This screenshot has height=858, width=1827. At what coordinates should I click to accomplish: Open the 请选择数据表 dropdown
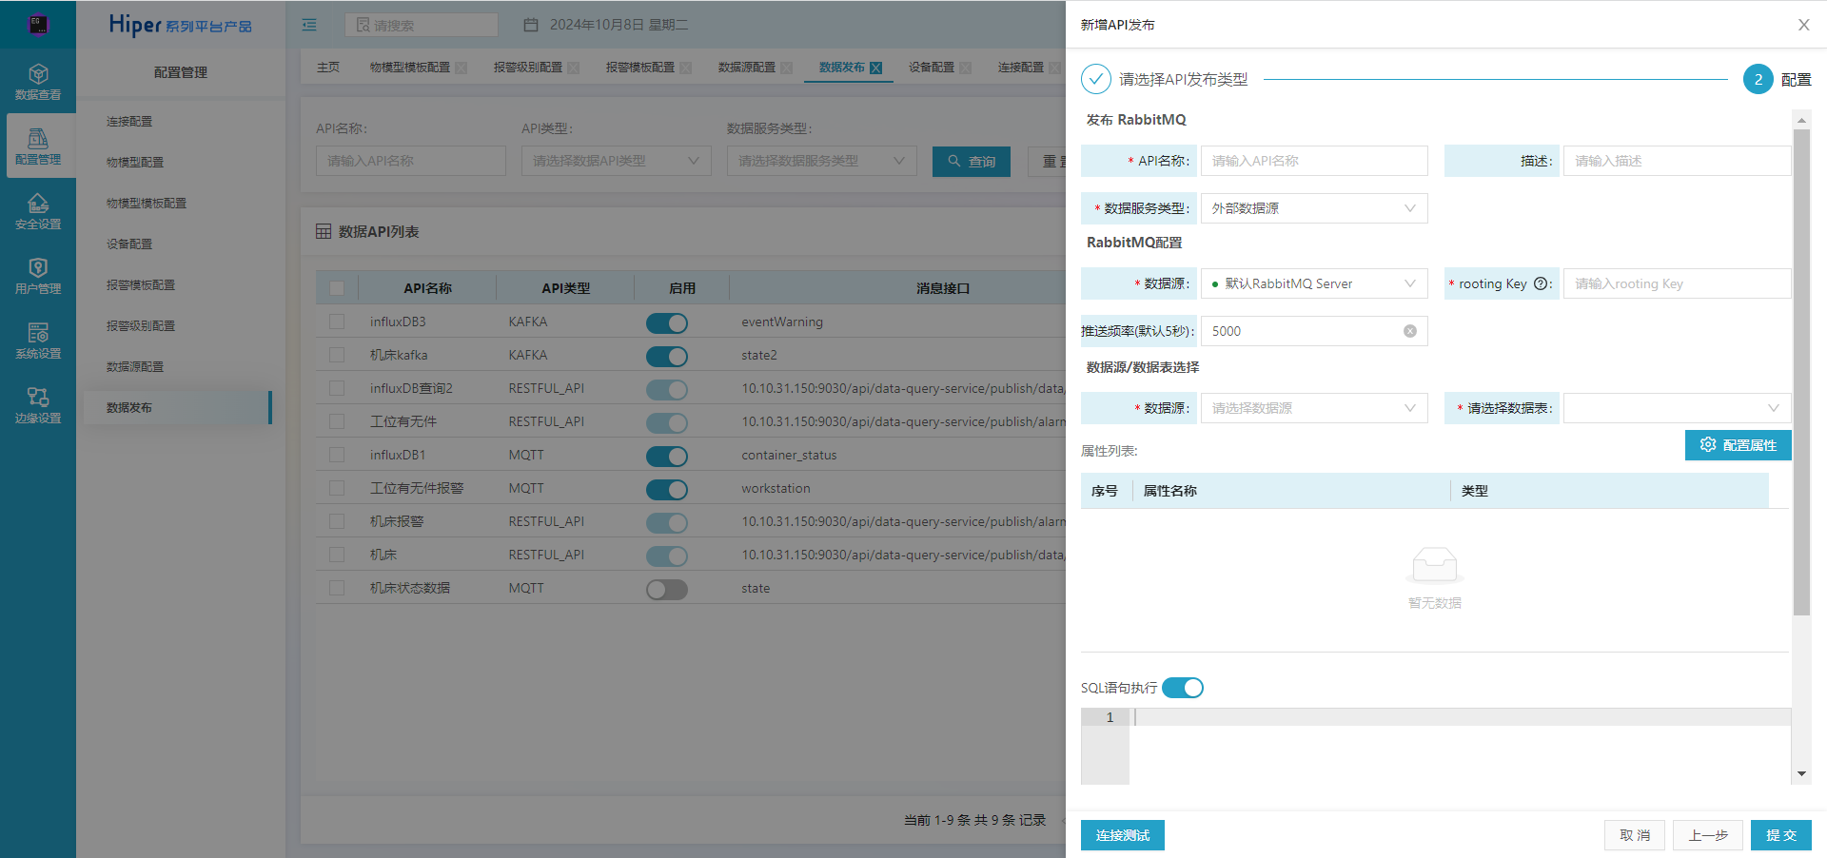click(1677, 408)
